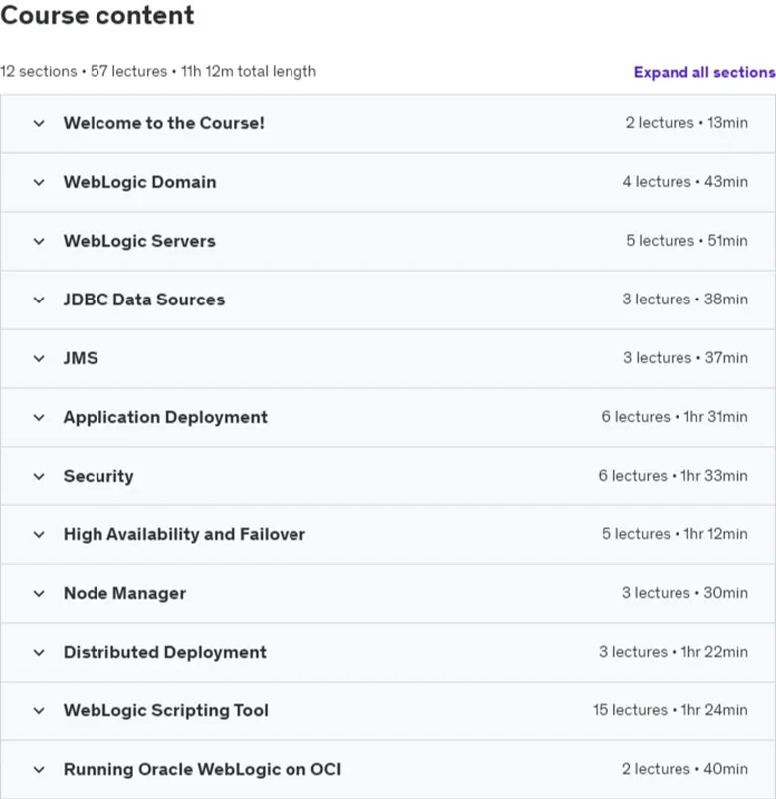Expand chevron beside Running Oracle WebLogic on OCI
Screen dimensions: 776x799
tap(39, 769)
